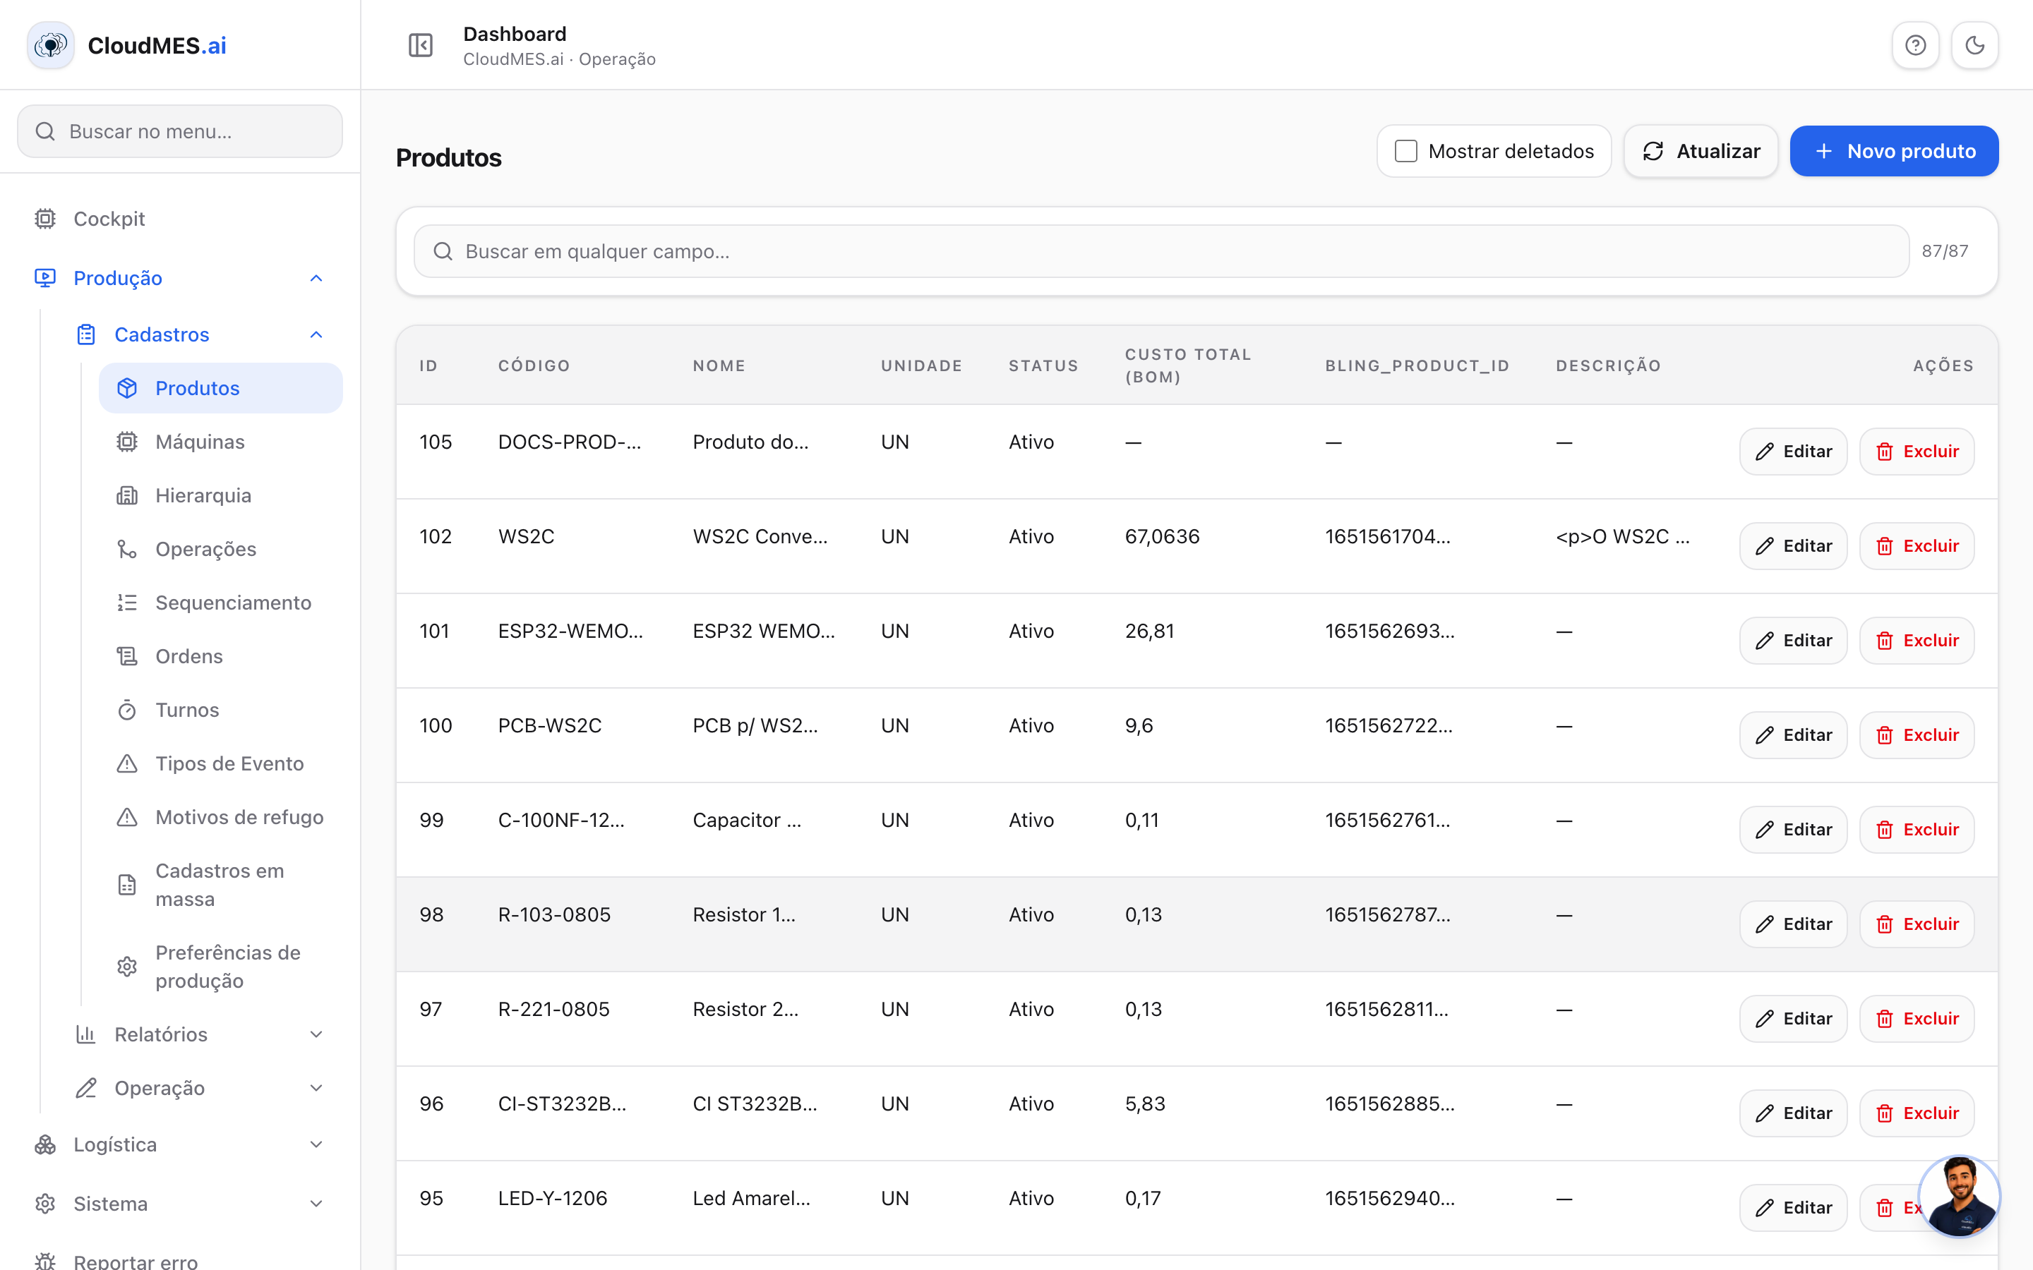Screen dimensions: 2033x1270
Task: Click the Hierarquia building icon
Action: (127, 495)
